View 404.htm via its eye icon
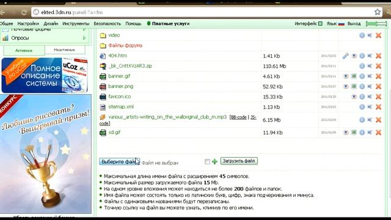Screen dimensions: 391x220 point(354,56)
